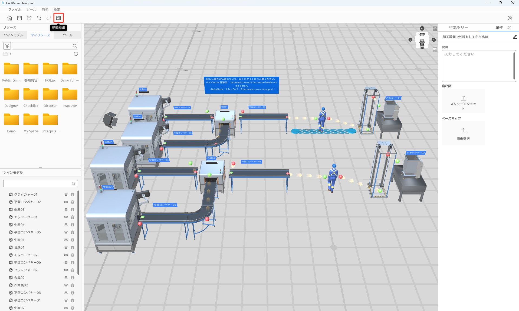Click the Play preview button

[510, 18]
